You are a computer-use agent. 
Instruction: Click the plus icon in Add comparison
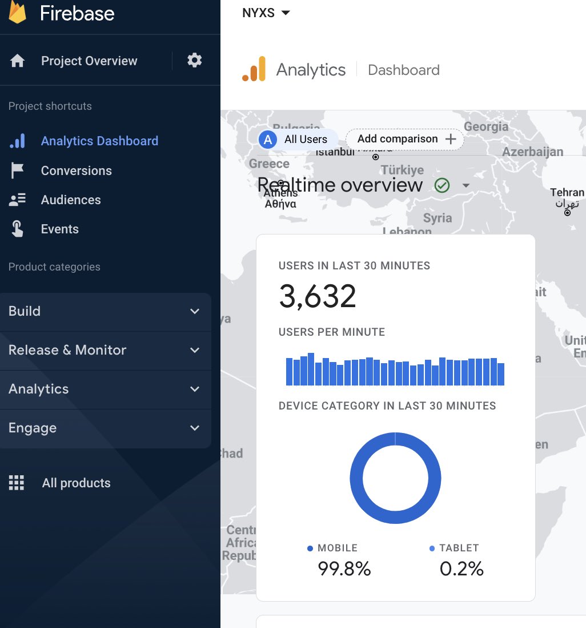451,139
